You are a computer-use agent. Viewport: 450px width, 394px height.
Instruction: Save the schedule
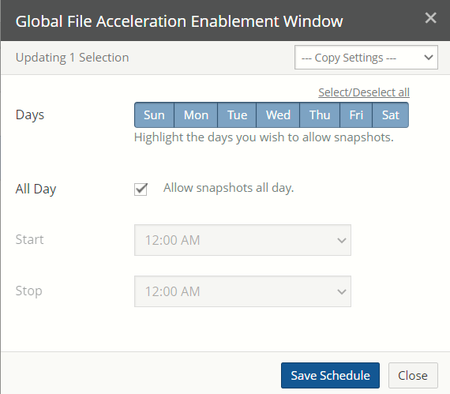pos(330,375)
